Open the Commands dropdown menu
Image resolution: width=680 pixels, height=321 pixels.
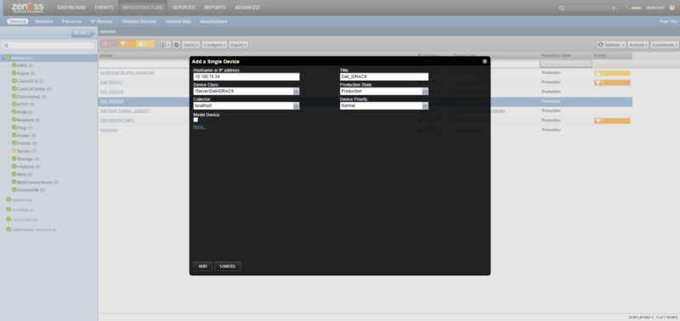click(665, 45)
